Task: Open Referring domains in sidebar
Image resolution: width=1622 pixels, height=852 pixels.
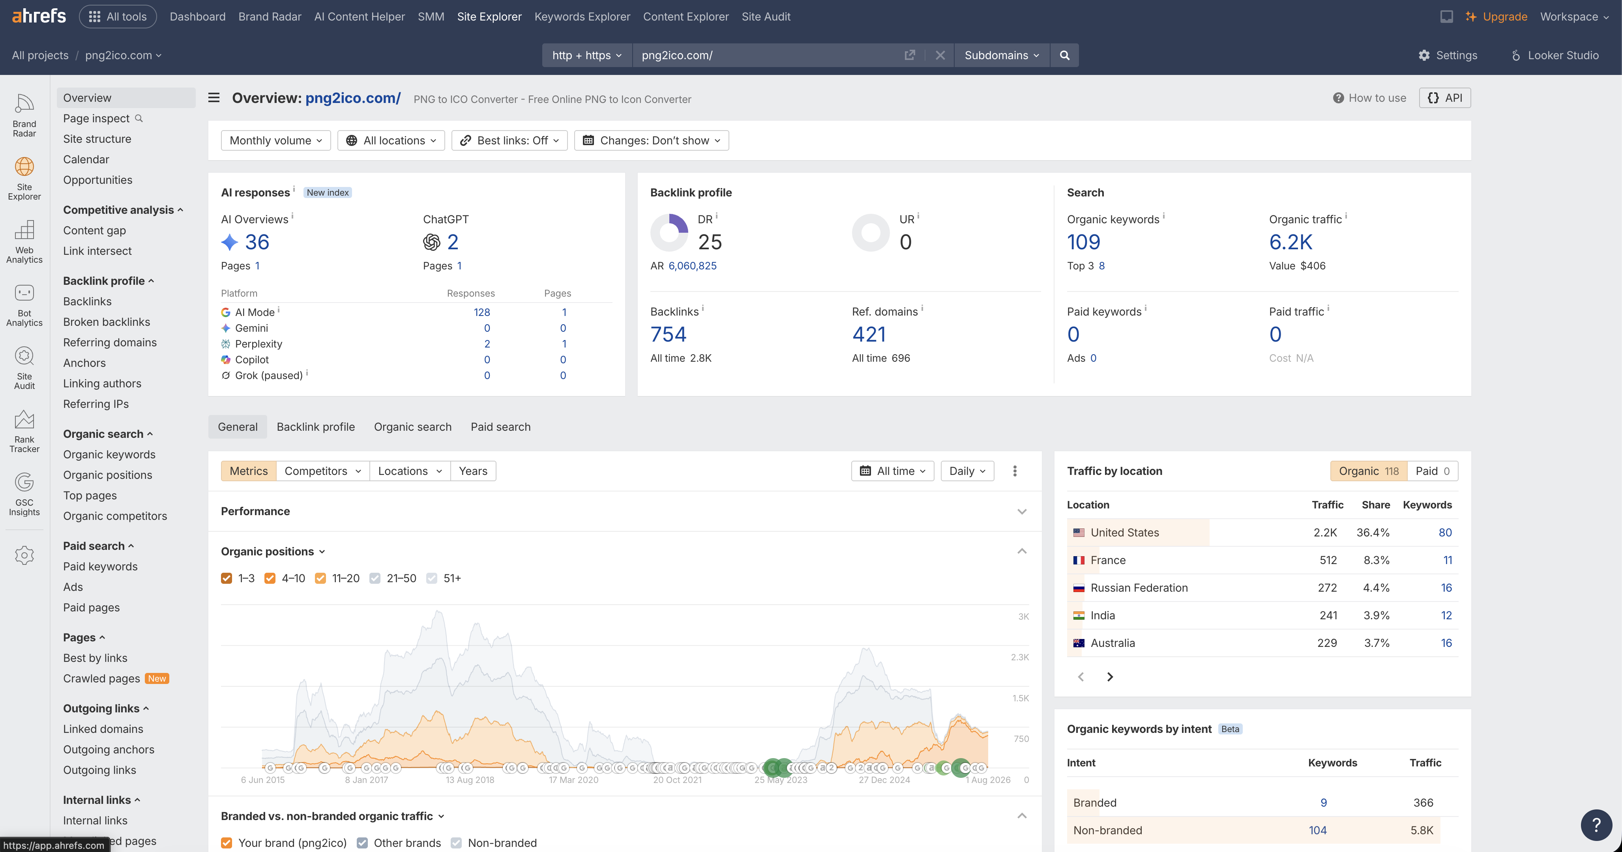Action: tap(110, 342)
